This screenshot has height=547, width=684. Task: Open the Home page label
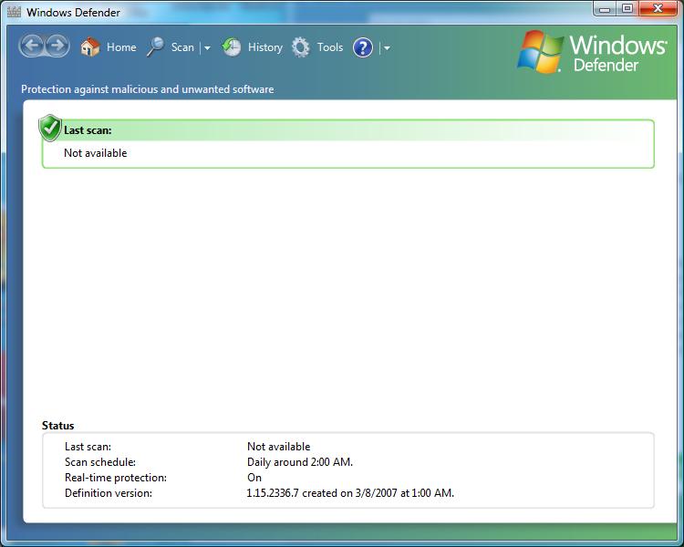point(121,47)
